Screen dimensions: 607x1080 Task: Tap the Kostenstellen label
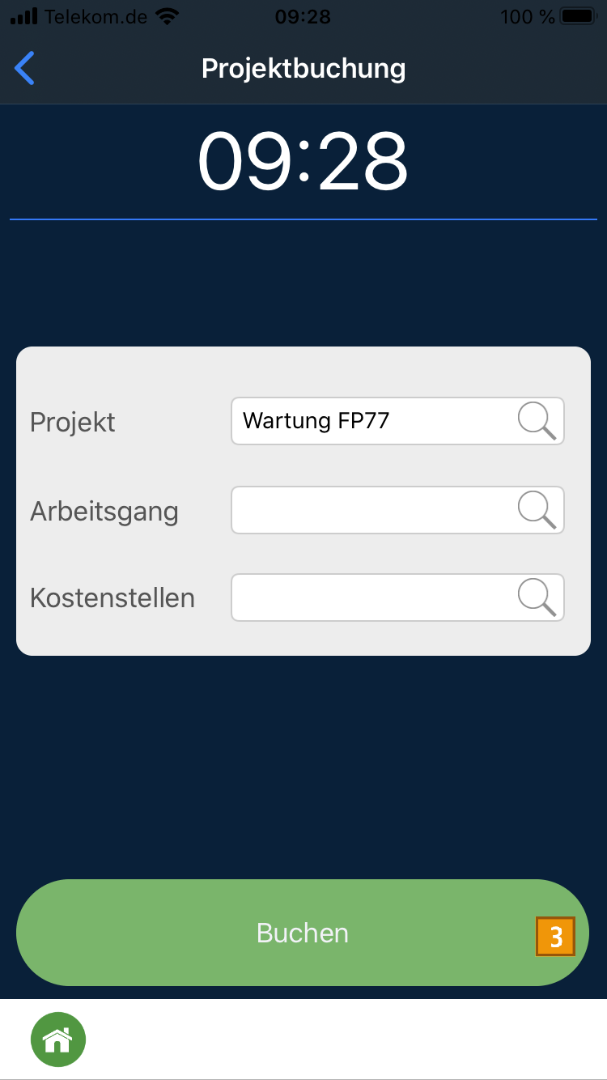pos(112,598)
